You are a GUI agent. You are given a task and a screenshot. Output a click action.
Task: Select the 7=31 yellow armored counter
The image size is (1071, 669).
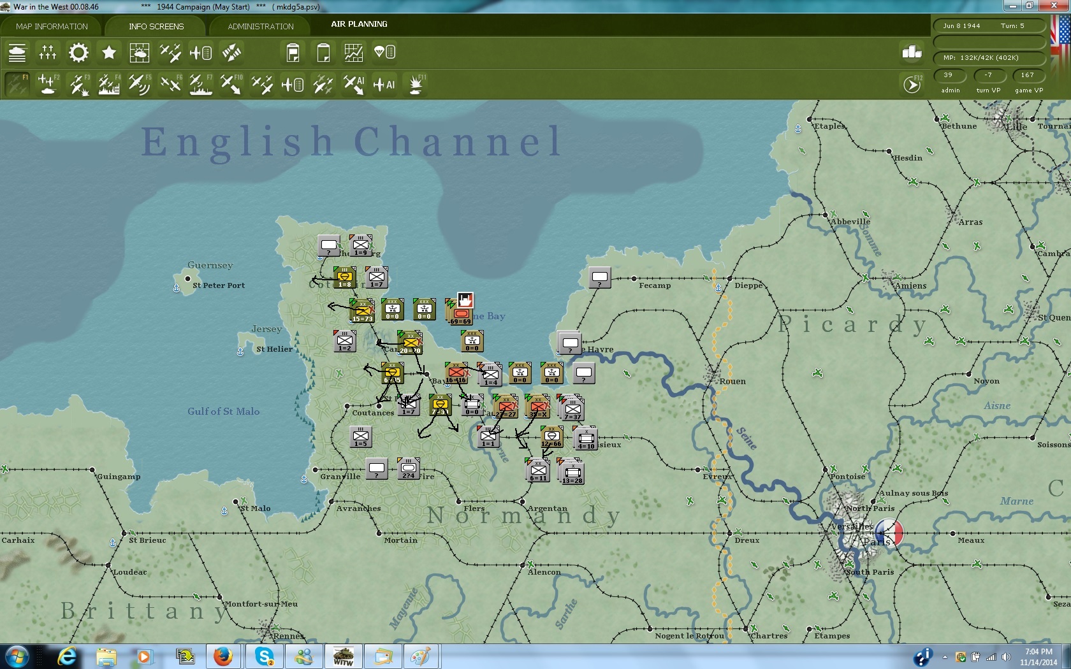click(x=440, y=405)
